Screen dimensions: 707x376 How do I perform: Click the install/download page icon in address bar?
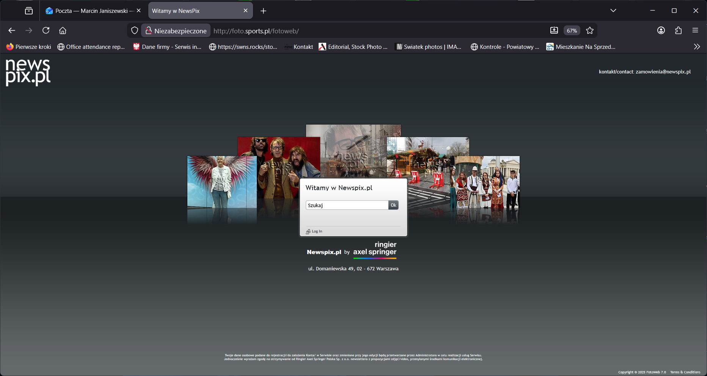pyautogui.click(x=554, y=31)
